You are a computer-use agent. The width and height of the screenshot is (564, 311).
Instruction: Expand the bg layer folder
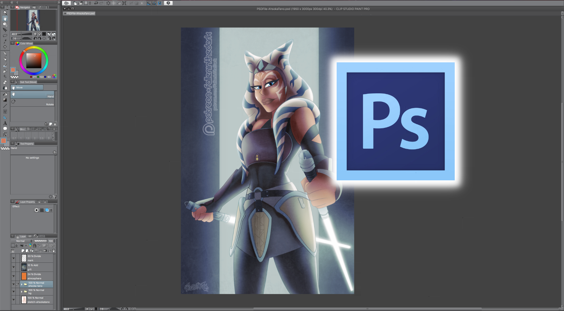[x=22, y=292]
